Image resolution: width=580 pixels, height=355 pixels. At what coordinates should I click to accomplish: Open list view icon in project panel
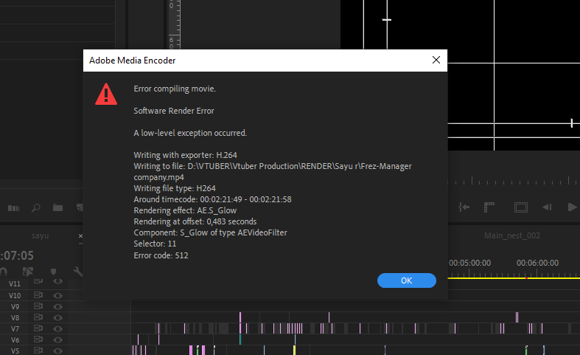click(x=14, y=208)
